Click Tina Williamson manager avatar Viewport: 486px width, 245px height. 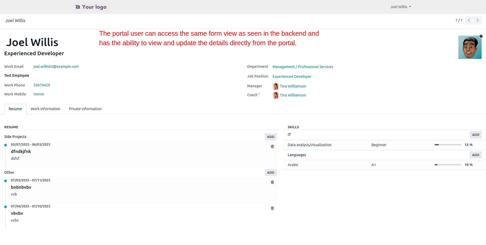point(276,86)
